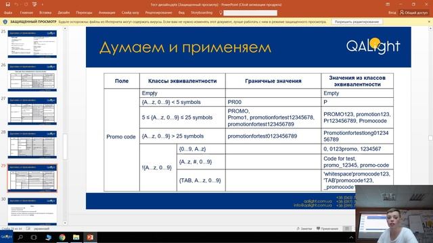Screen dimensions: 433x243
Task: Focus the Tell Me search field
Action: 250,13
